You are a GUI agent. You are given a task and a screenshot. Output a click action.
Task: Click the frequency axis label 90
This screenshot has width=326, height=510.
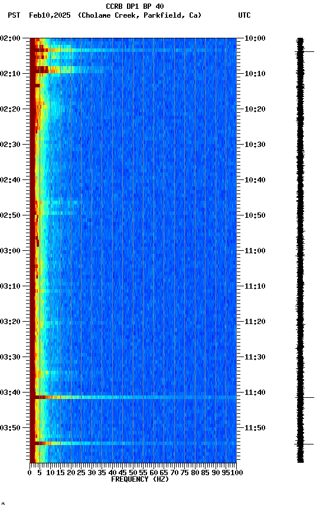coord(216,473)
